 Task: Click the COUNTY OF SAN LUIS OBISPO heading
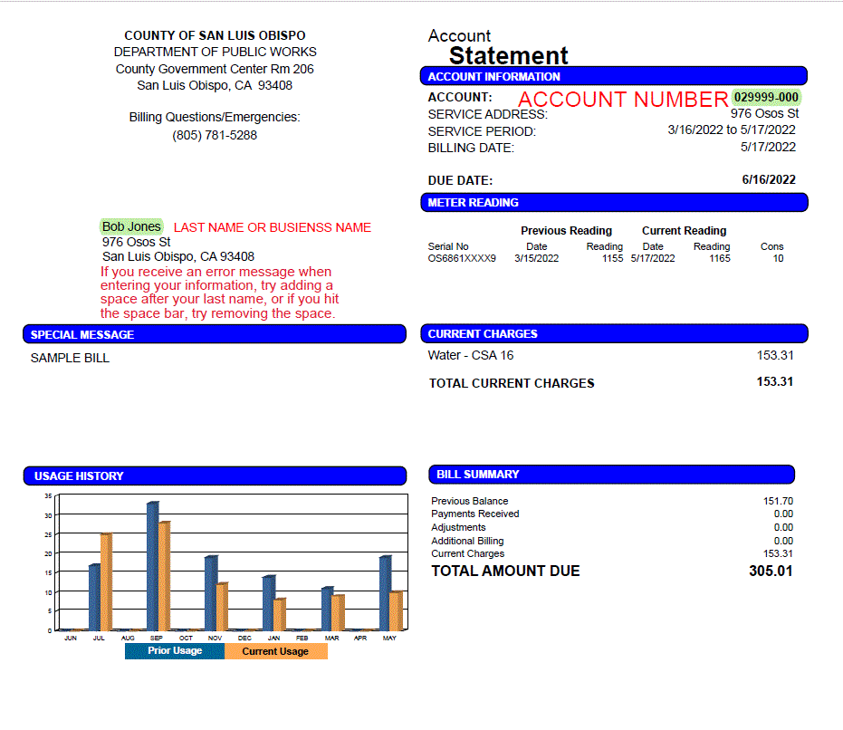pyautogui.click(x=215, y=35)
